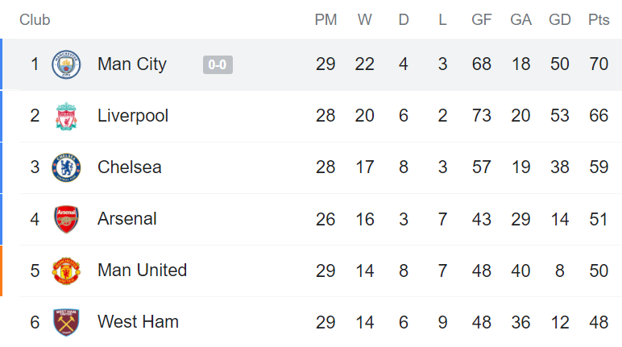Image resolution: width=622 pixels, height=347 pixels.
Task: Open the Man City team name link
Action: 132,64
